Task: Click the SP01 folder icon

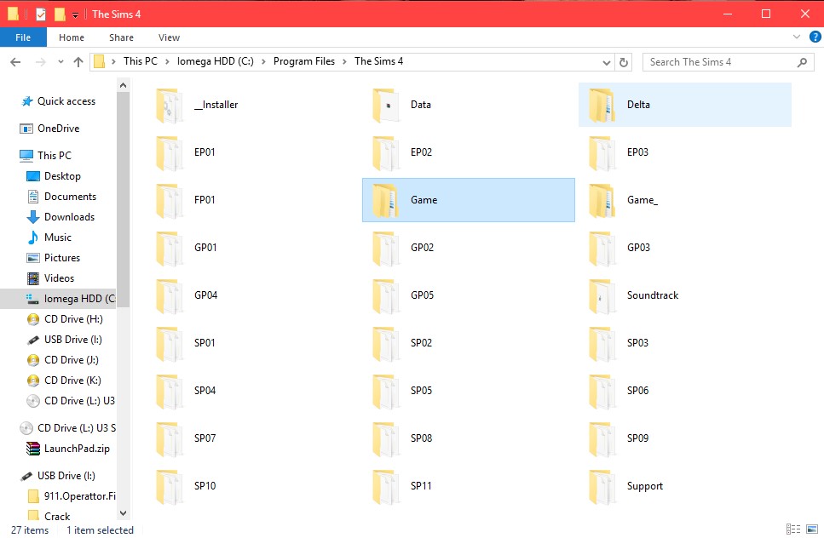Action: pos(170,344)
